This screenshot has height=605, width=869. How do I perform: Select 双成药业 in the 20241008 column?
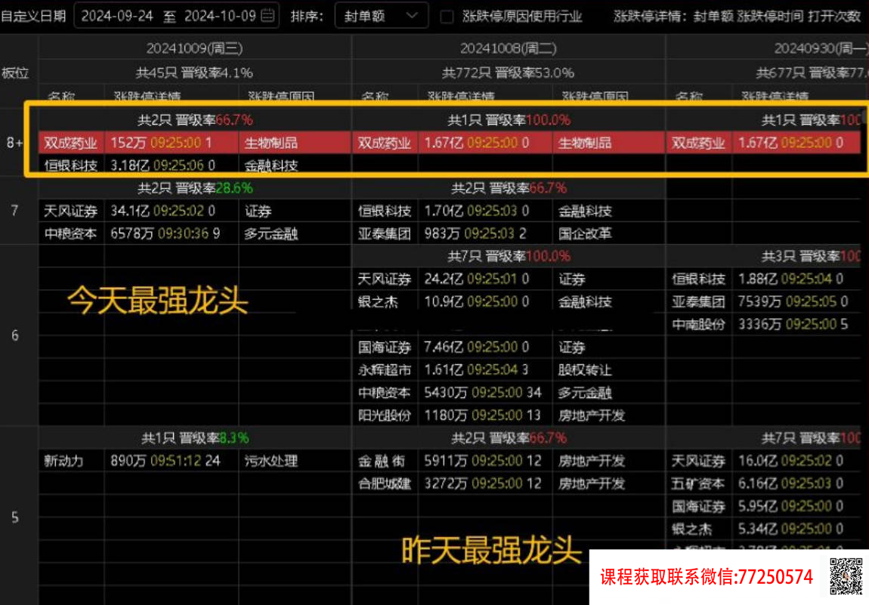click(x=384, y=143)
